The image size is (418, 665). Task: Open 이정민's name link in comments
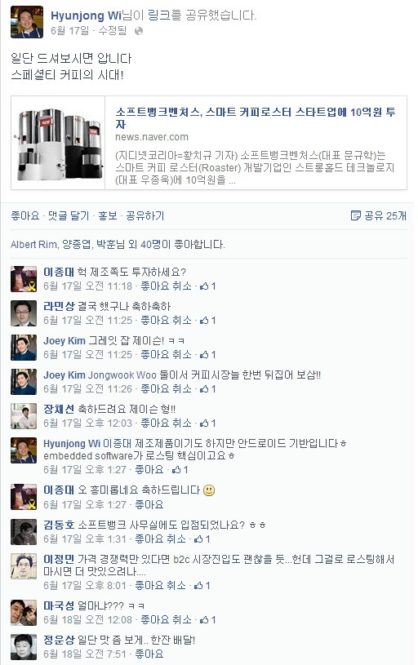point(59,559)
